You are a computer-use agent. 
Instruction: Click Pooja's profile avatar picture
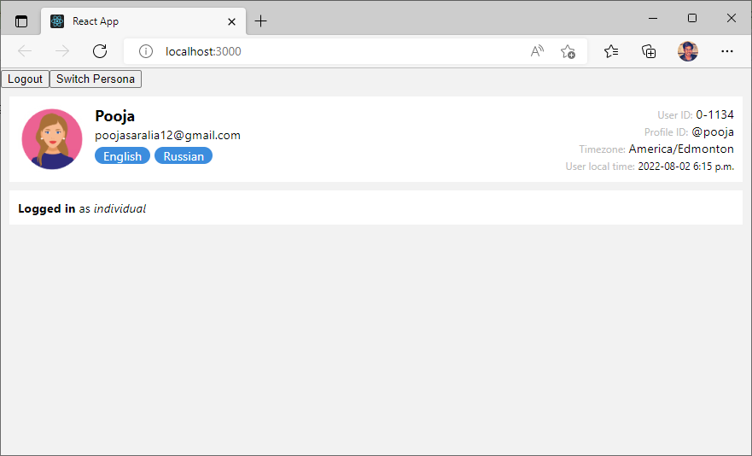click(52, 139)
